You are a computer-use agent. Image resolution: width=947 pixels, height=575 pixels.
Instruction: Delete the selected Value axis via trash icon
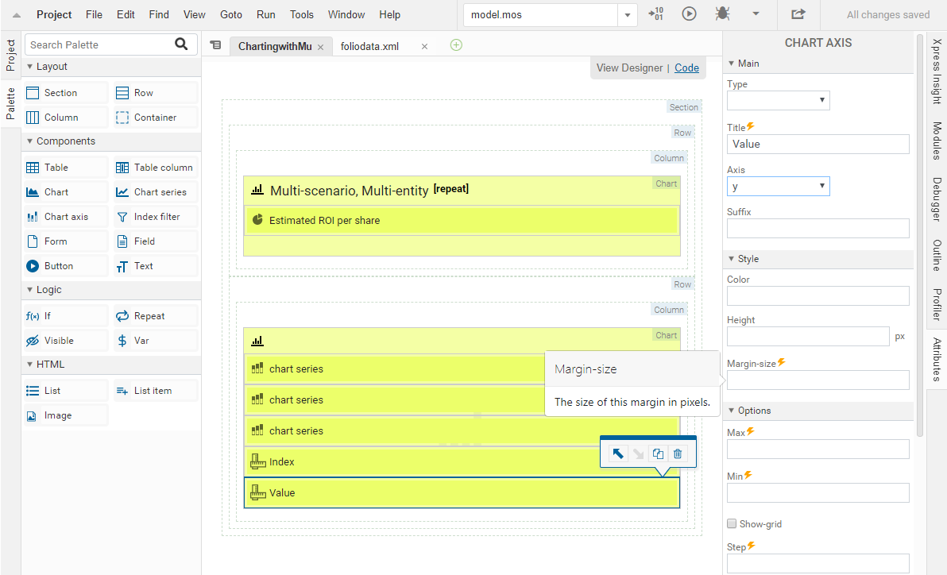[678, 453]
